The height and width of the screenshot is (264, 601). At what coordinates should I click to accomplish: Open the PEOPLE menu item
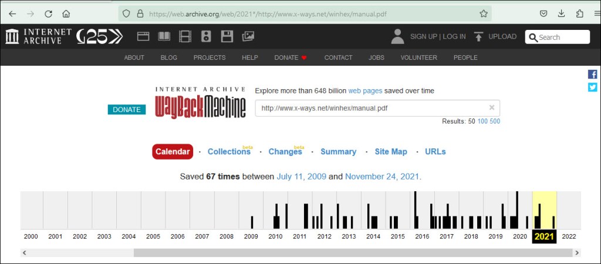465,57
